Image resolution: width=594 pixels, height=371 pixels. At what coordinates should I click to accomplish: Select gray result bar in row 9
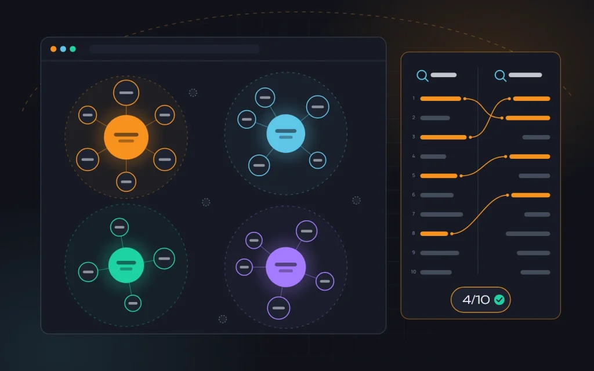(x=440, y=253)
